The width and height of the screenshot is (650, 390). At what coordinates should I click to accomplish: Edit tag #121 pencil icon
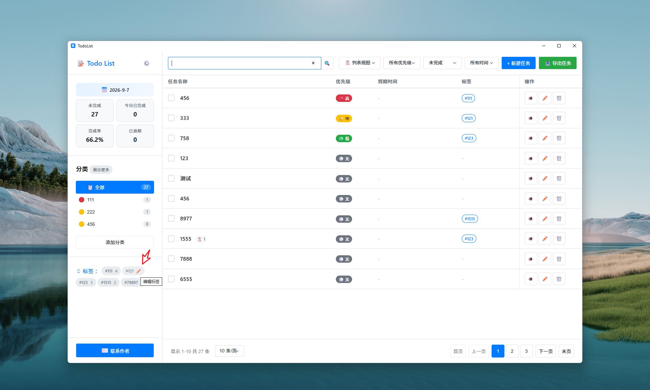(138, 271)
